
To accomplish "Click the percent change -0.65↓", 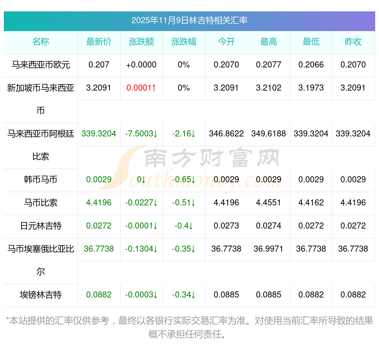I will pos(184,180).
